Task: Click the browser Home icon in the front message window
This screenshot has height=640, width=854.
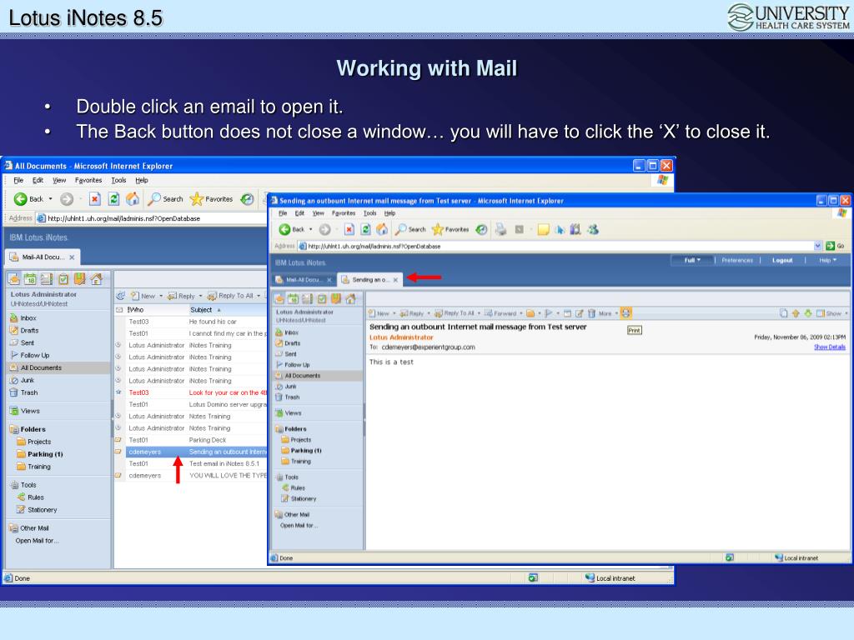Action: pyautogui.click(x=382, y=230)
